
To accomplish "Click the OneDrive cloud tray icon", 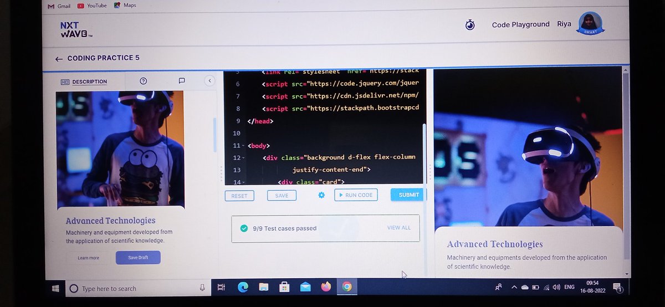I will coord(525,288).
